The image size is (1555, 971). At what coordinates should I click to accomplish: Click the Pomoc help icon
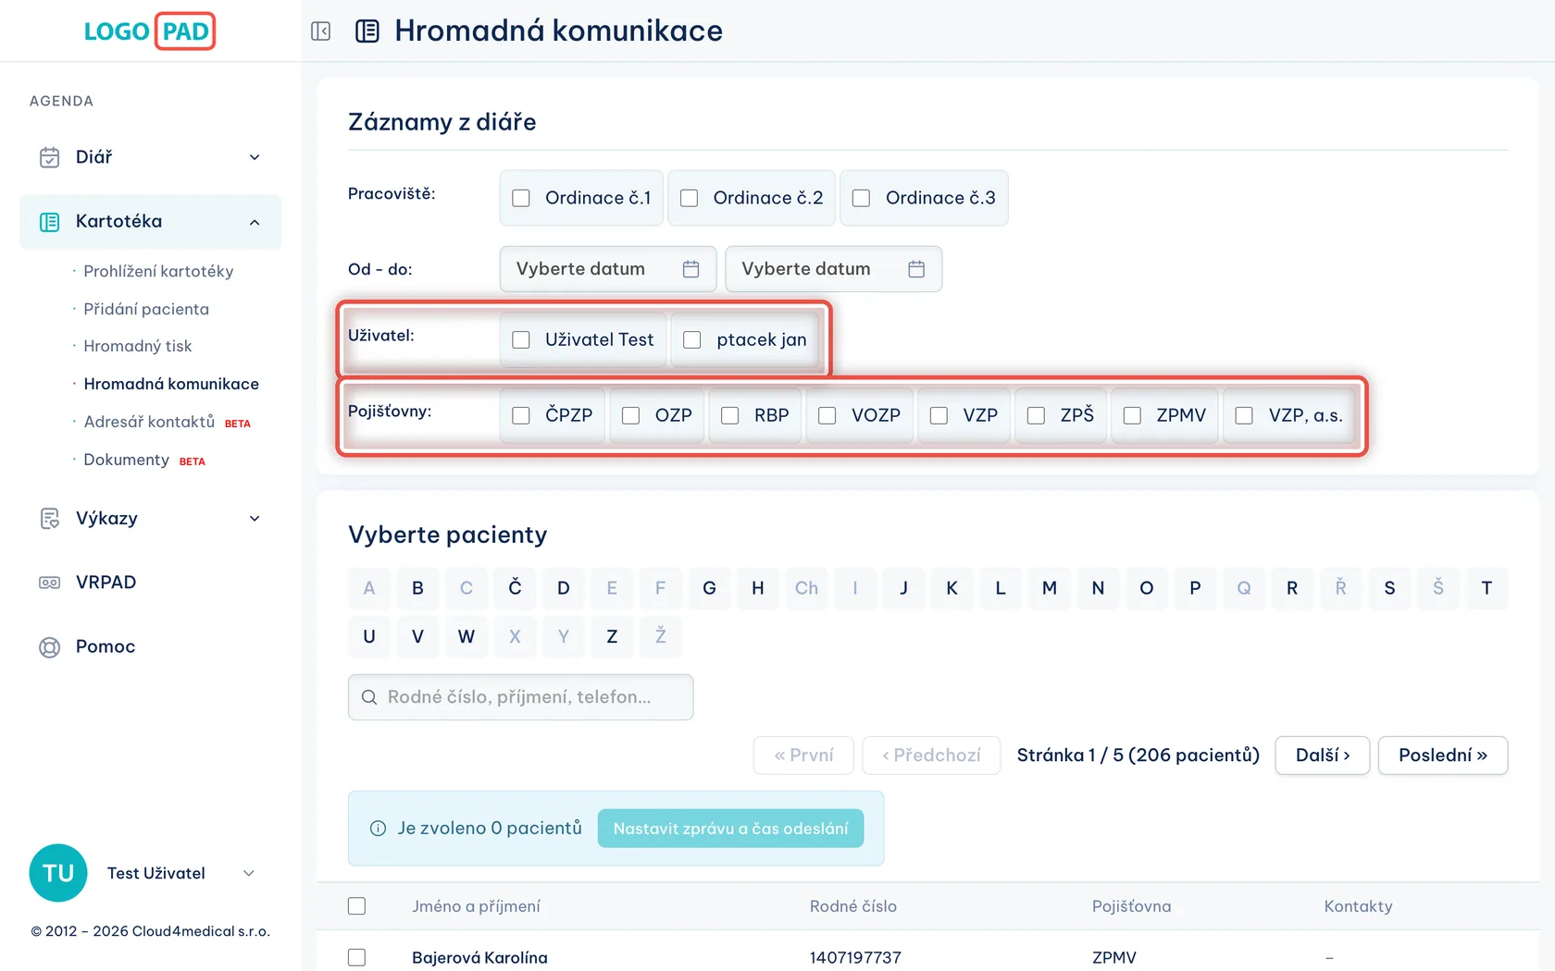[50, 647]
